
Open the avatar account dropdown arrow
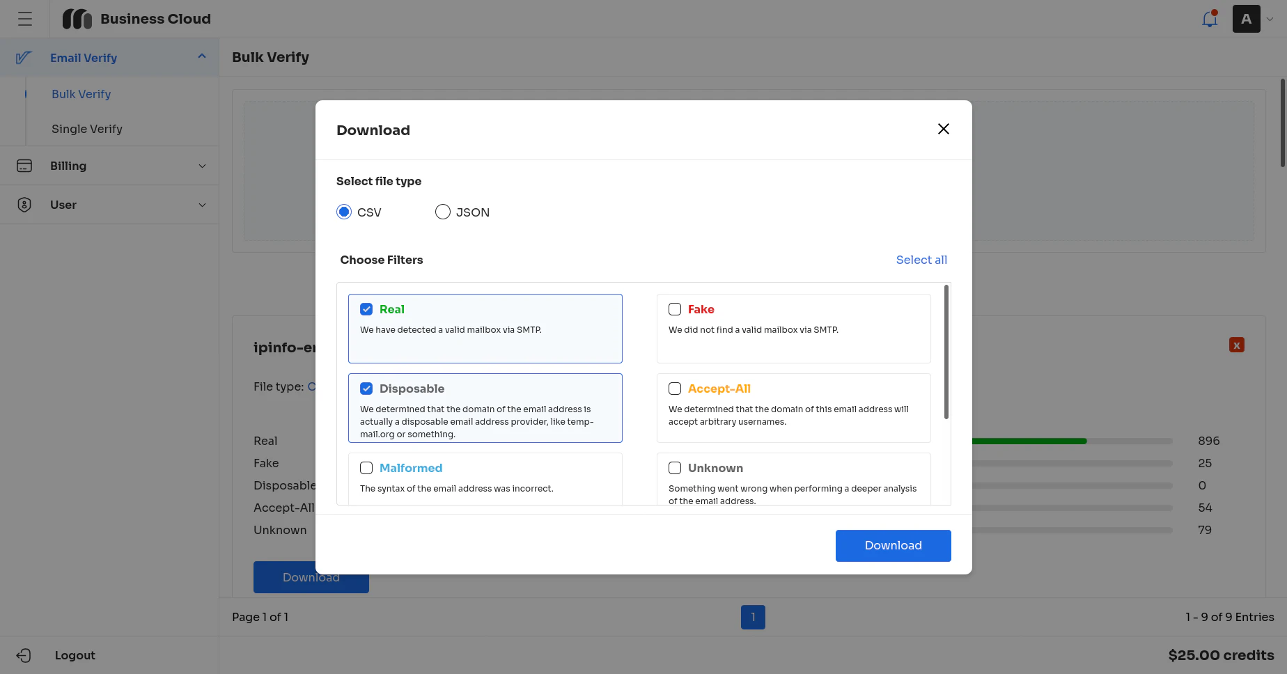point(1269,19)
